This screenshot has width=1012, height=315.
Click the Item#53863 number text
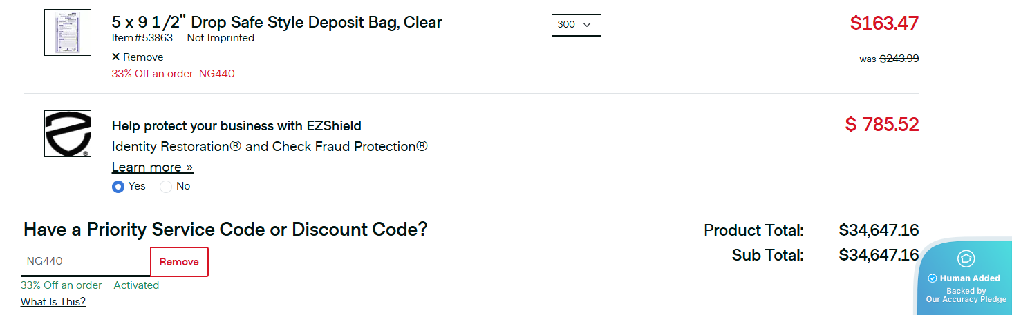pyautogui.click(x=142, y=38)
